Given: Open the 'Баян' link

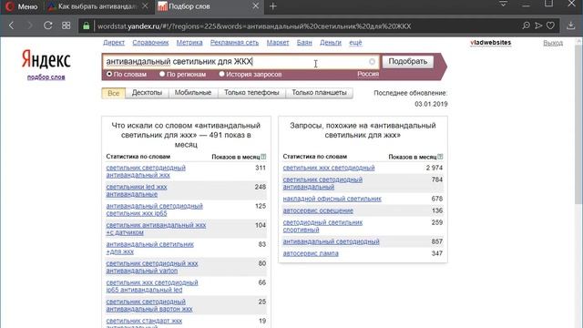Looking at the screenshot, I should tap(304, 43).
